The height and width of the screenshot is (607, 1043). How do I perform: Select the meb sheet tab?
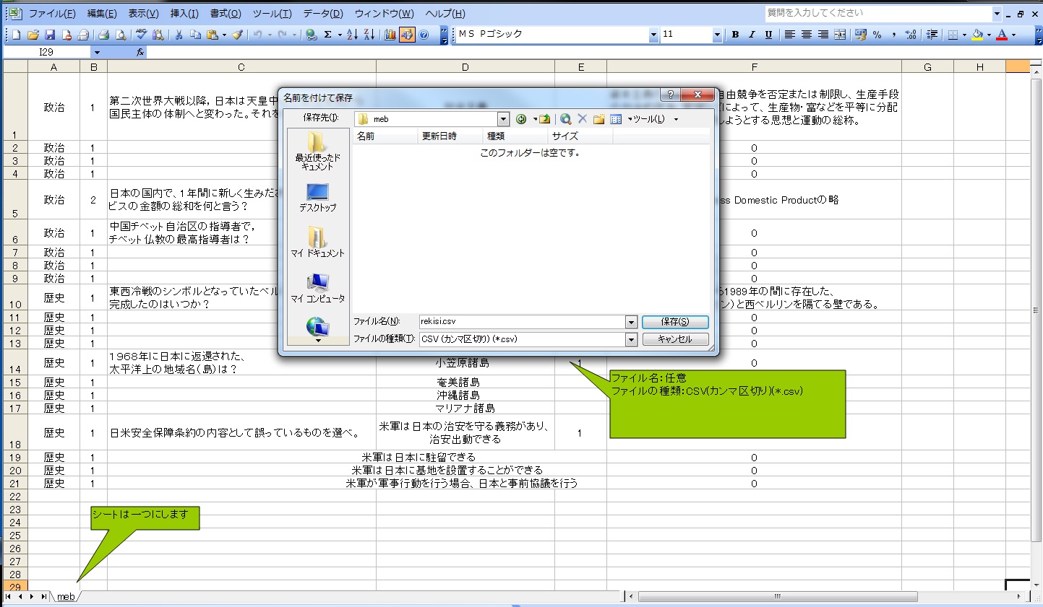[x=66, y=597]
